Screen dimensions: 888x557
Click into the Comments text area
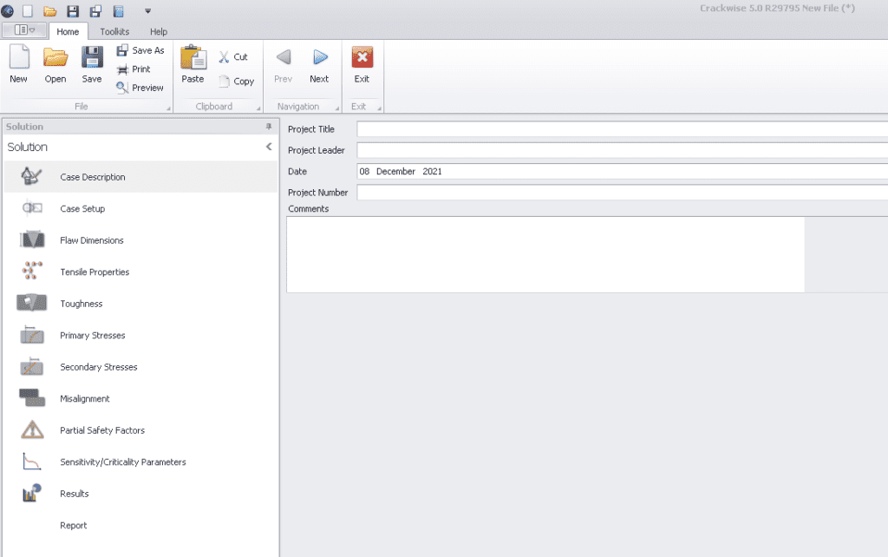(x=545, y=254)
